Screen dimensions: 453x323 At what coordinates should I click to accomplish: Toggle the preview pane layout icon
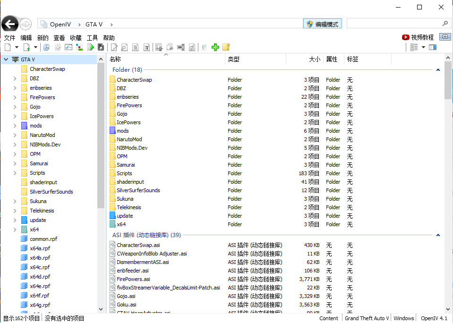[433, 47]
